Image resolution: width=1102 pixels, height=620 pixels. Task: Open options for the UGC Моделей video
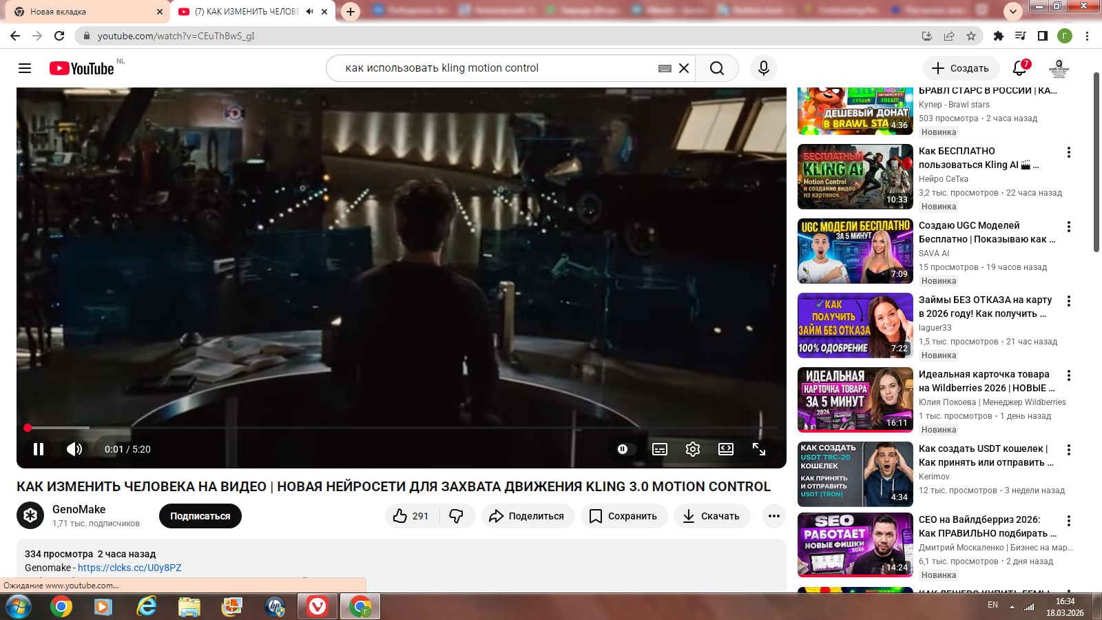[1069, 227]
